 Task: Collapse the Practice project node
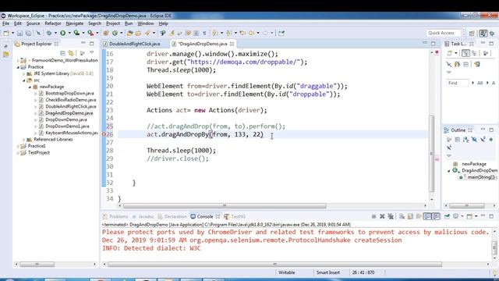19,67
